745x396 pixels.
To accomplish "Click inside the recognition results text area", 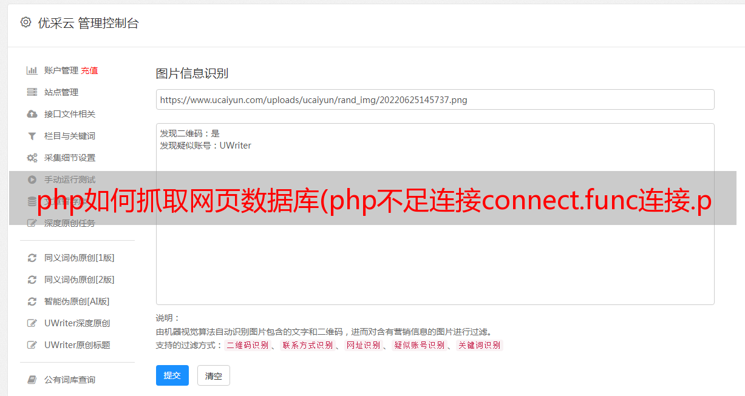I will click(435, 214).
